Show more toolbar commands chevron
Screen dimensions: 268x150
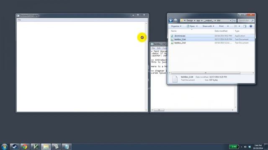[228, 26]
